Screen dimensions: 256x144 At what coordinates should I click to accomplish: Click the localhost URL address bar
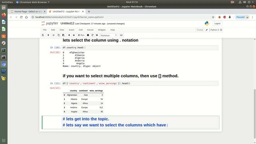point(121,17)
